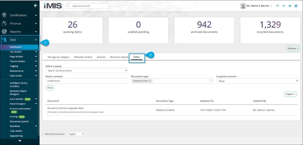The height and width of the screenshot is (145, 303).
Task: Switch to Website content tab
Action: (x=83, y=57)
